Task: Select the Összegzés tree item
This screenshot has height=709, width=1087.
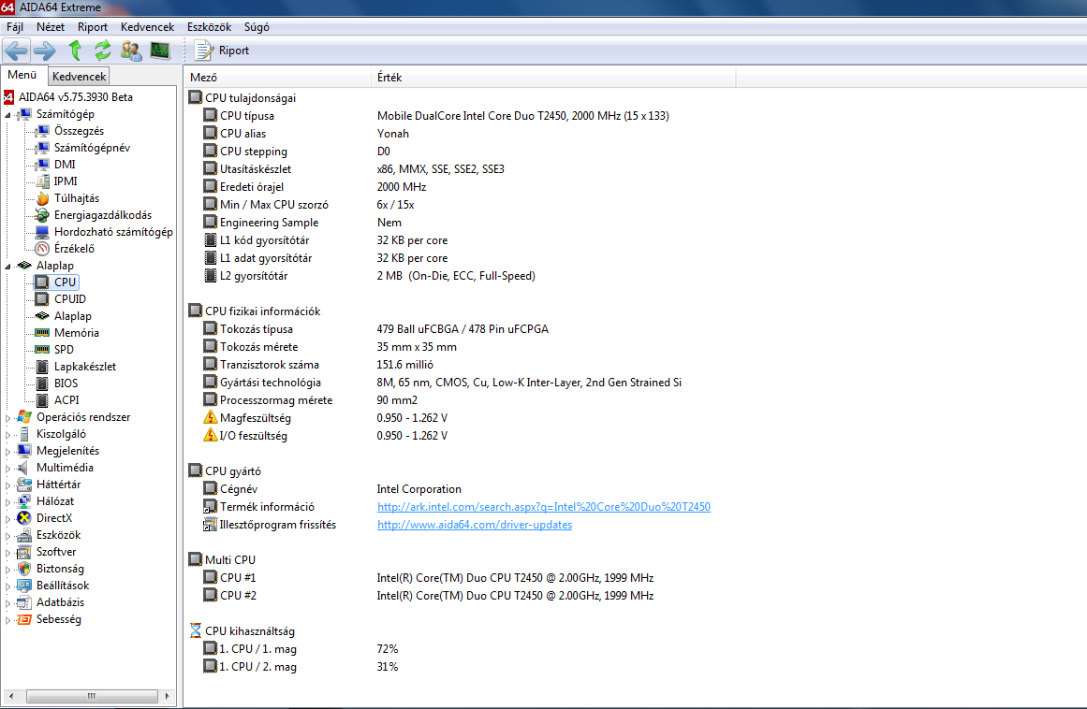Action: [x=79, y=131]
